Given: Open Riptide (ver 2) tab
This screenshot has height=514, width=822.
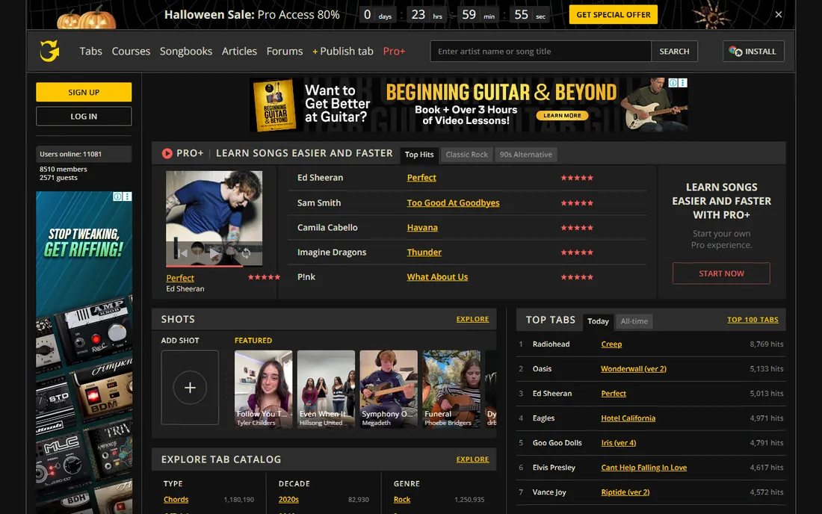Looking at the screenshot, I should 625,492.
